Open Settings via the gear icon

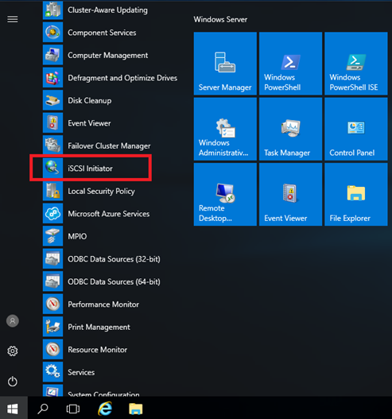(x=13, y=351)
